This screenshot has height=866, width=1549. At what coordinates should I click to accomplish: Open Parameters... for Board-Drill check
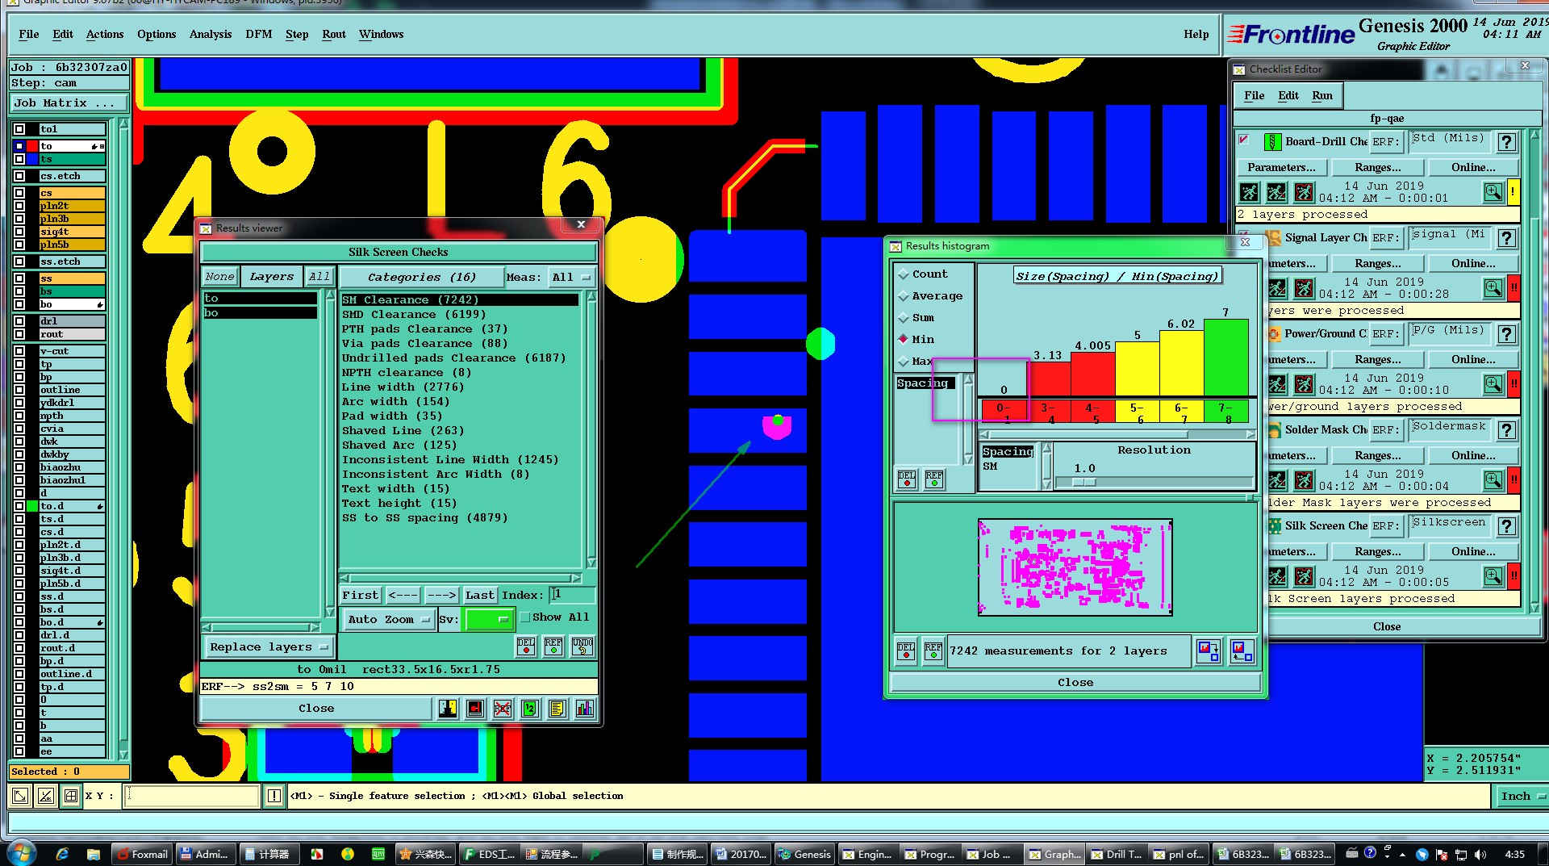coord(1281,168)
